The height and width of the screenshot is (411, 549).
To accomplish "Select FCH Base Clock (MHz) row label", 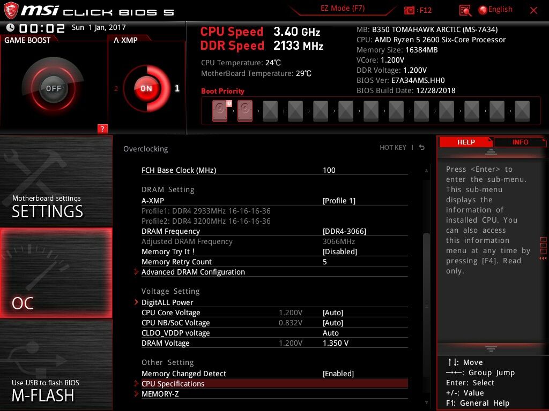I will 179,170.
